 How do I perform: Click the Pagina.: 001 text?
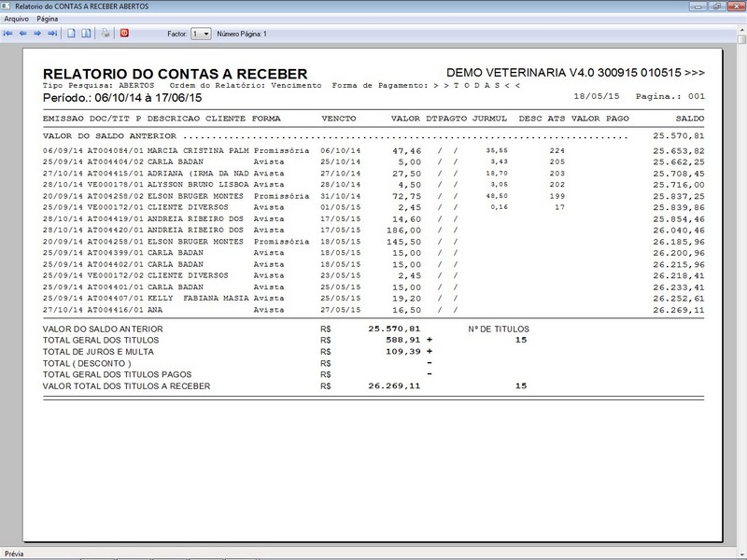click(670, 96)
